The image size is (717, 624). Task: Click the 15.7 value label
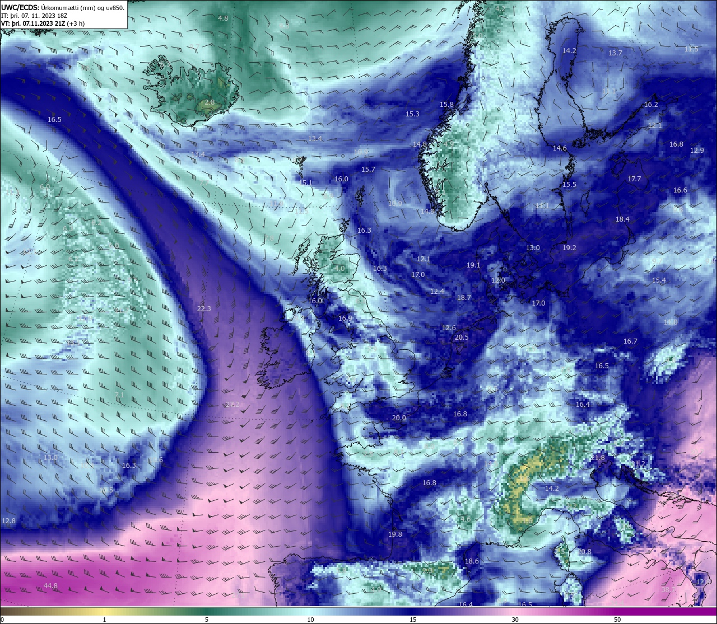coord(368,170)
